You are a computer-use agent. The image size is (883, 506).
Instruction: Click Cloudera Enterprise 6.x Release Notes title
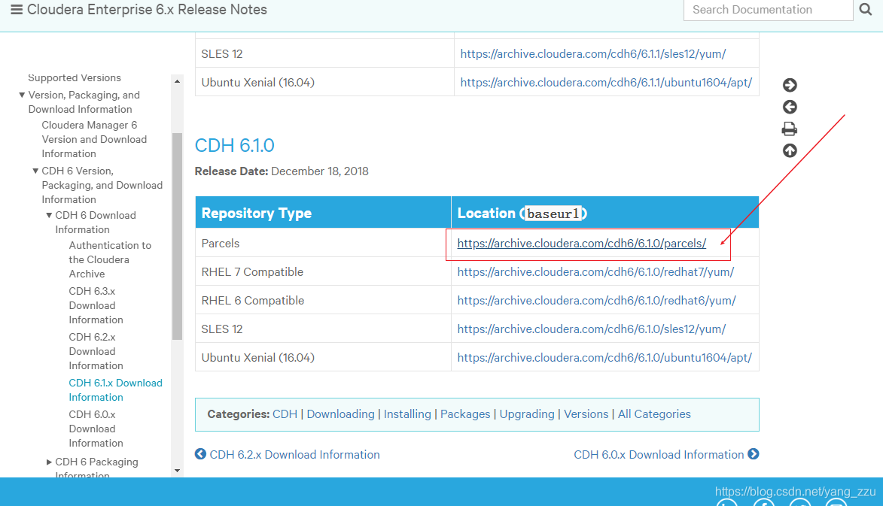[147, 10]
